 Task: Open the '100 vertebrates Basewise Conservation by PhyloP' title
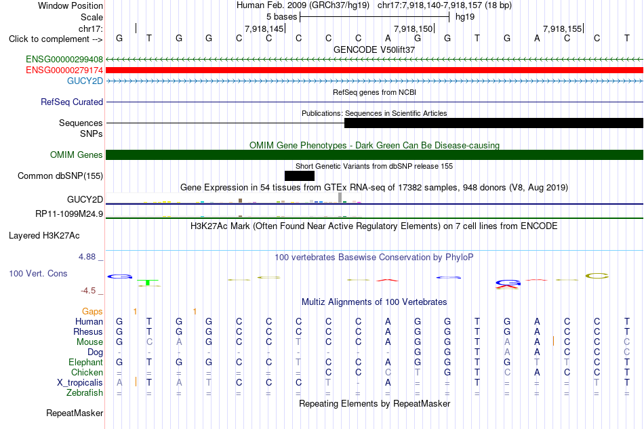point(374,258)
